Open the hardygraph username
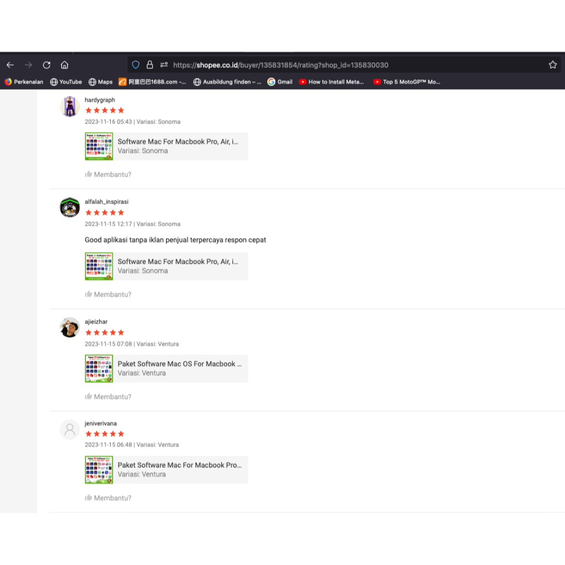Viewport: 565px width, 565px height. [100, 100]
